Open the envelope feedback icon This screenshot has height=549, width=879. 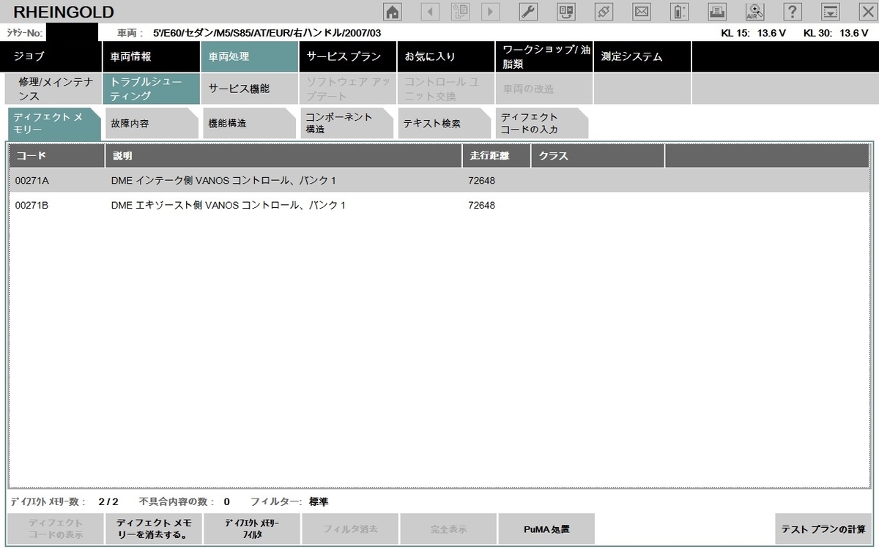[642, 11]
